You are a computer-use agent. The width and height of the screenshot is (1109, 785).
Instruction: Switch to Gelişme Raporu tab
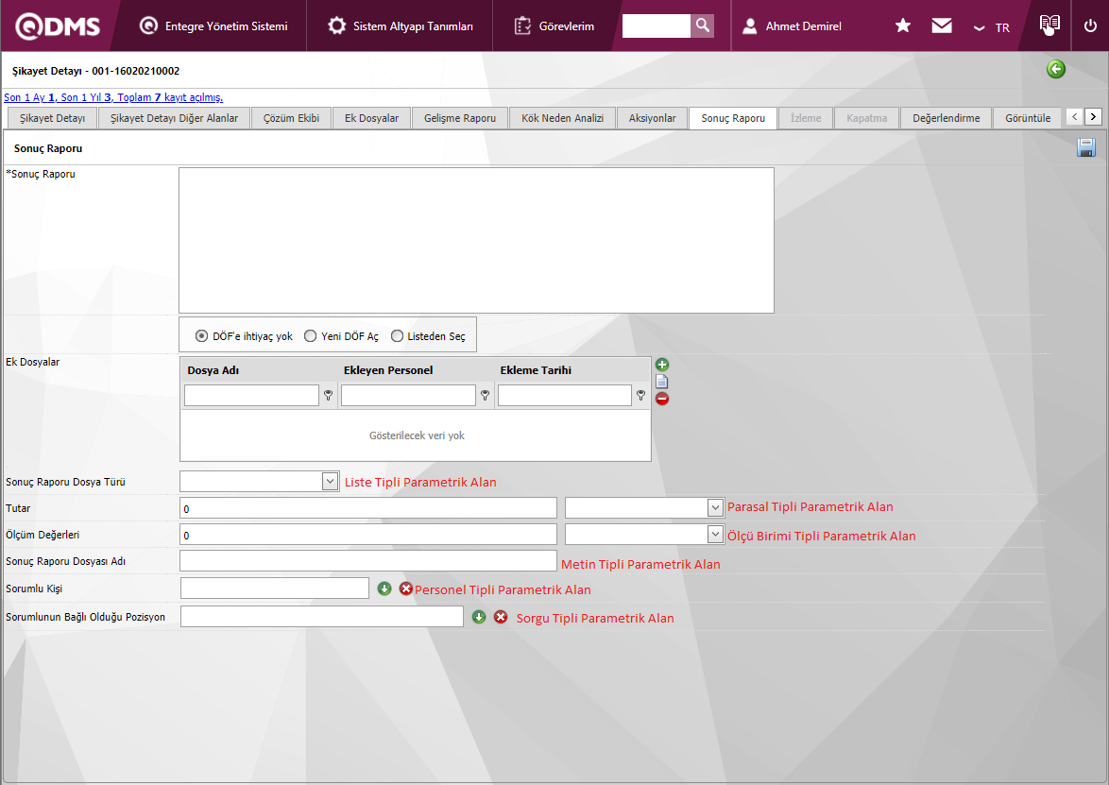pos(460,118)
